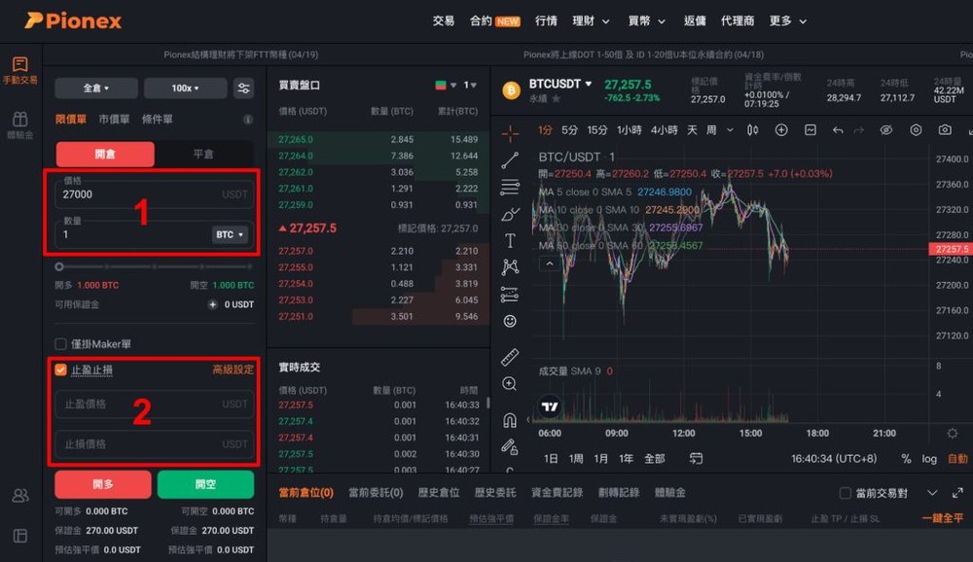This screenshot has width=973, height=562.
Task: Select market order tab
Action: pos(114,119)
